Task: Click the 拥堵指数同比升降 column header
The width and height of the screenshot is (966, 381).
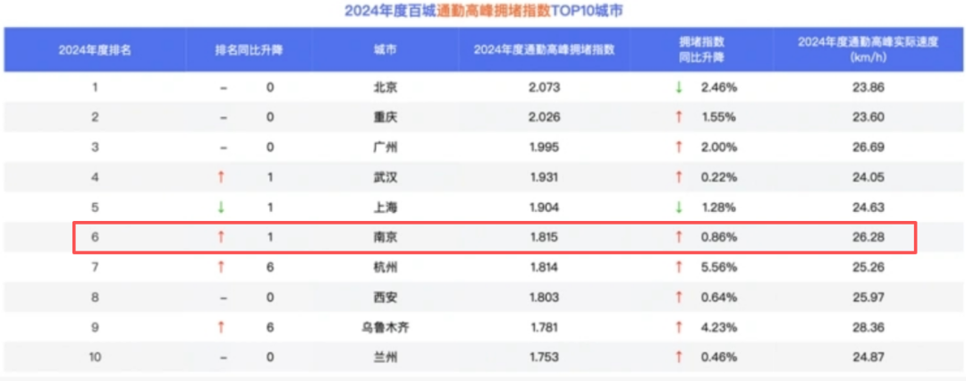Action: click(701, 50)
